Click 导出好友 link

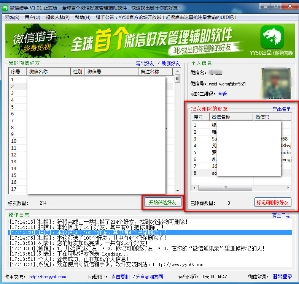click(x=145, y=63)
